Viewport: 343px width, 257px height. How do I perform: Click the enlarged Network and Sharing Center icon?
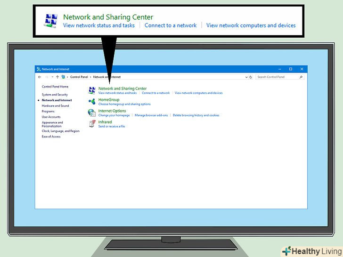pyautogui.click(x=51, y=21)
